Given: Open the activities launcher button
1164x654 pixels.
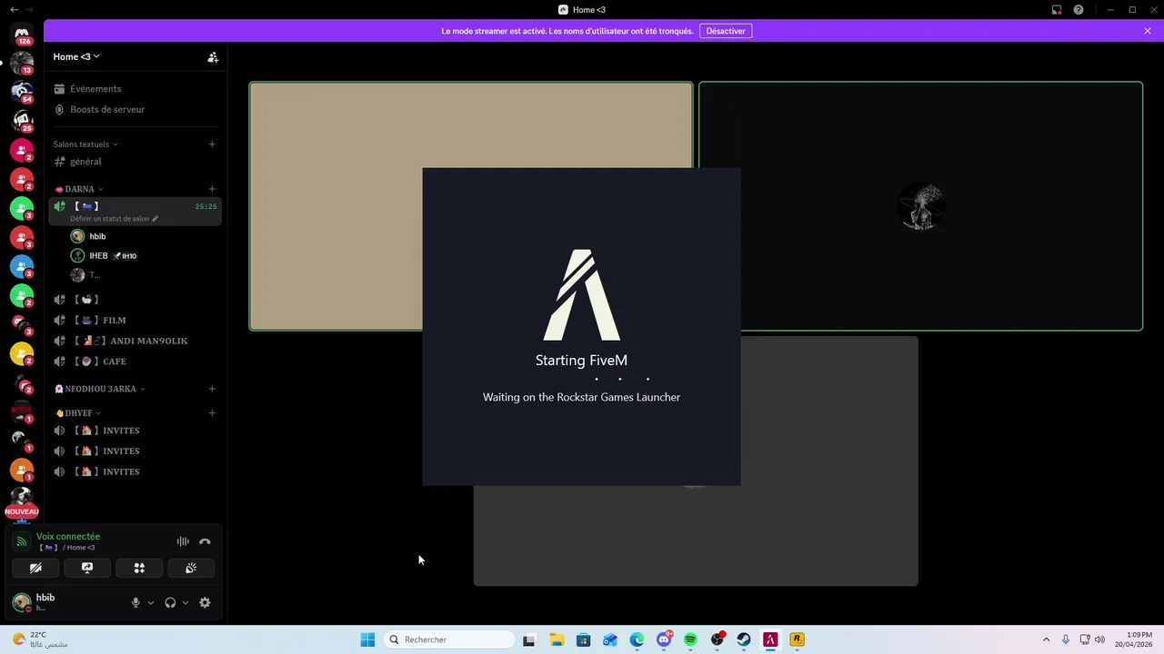Looking at the screenshot, I should [x=139, y=568].
